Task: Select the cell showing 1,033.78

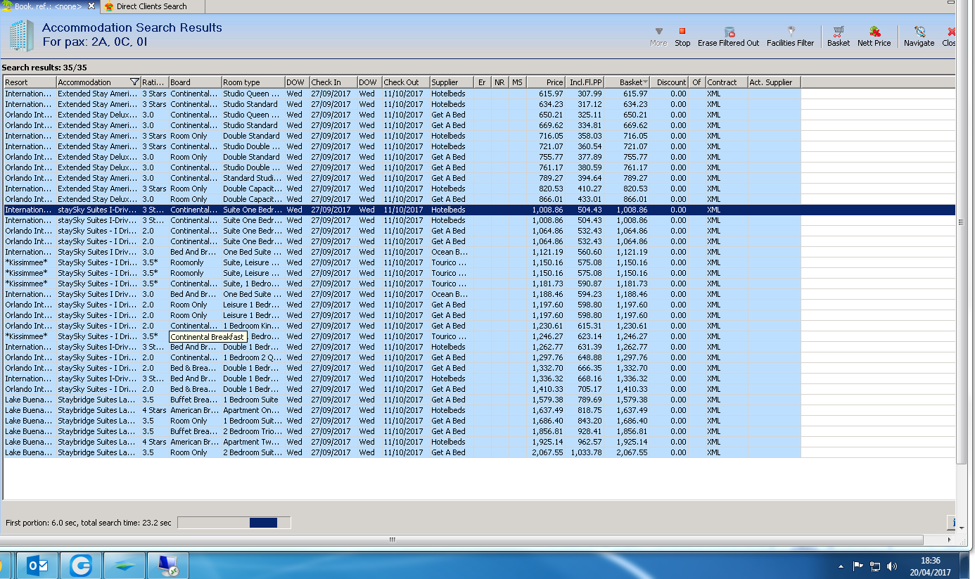Action: (x=585, y=452)
